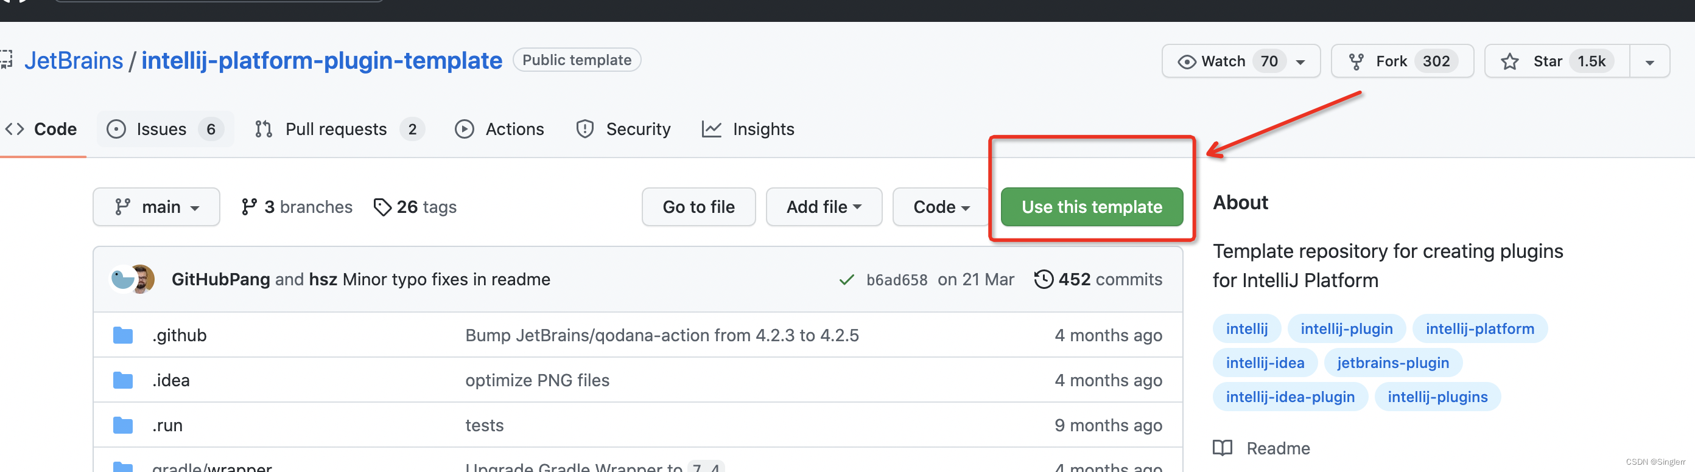1695x472 pixels.
Task: Select the intellij-idea-plugin topic tag
Action: [x=1290, y=397]
